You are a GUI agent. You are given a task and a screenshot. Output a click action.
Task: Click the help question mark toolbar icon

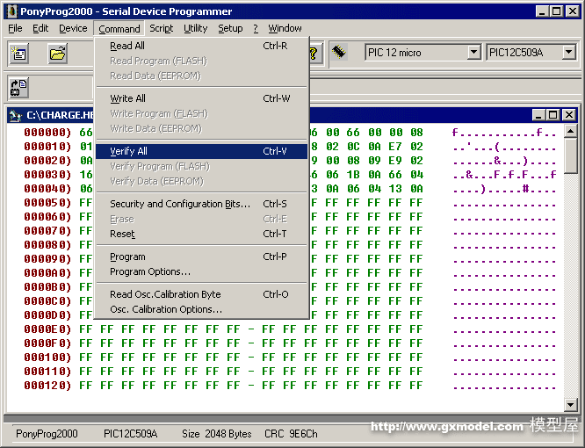(313, 54)
